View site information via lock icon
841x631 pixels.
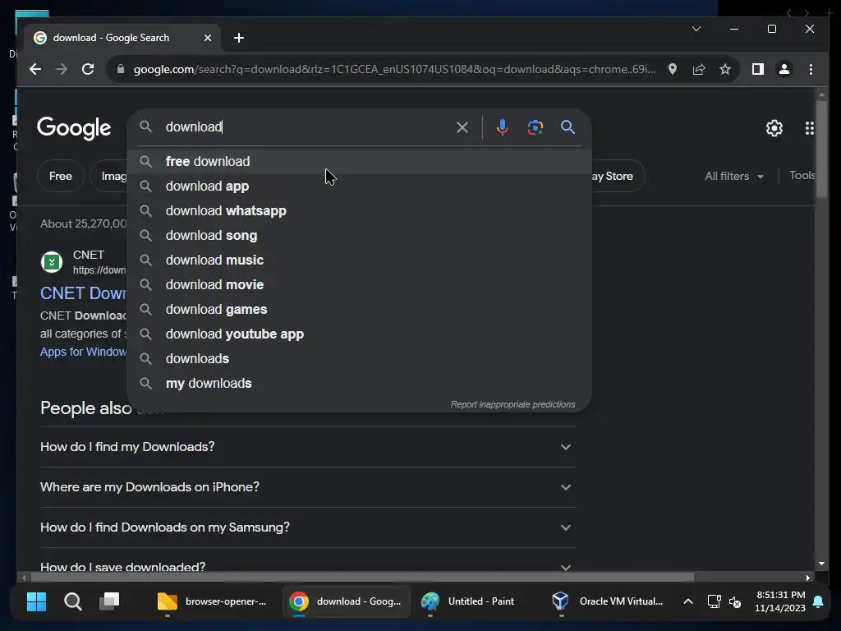tap(121, 69)
